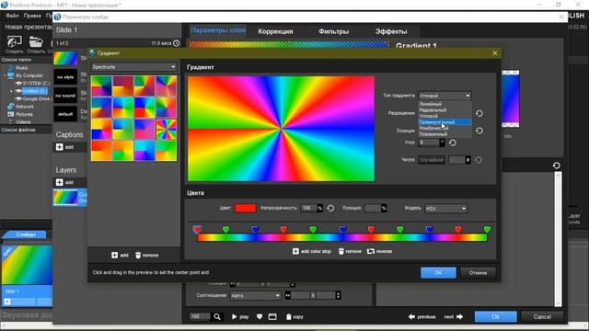Select the first red color stop
The height and width of the screenshot is (331, 589).
(x=197, y=229)
